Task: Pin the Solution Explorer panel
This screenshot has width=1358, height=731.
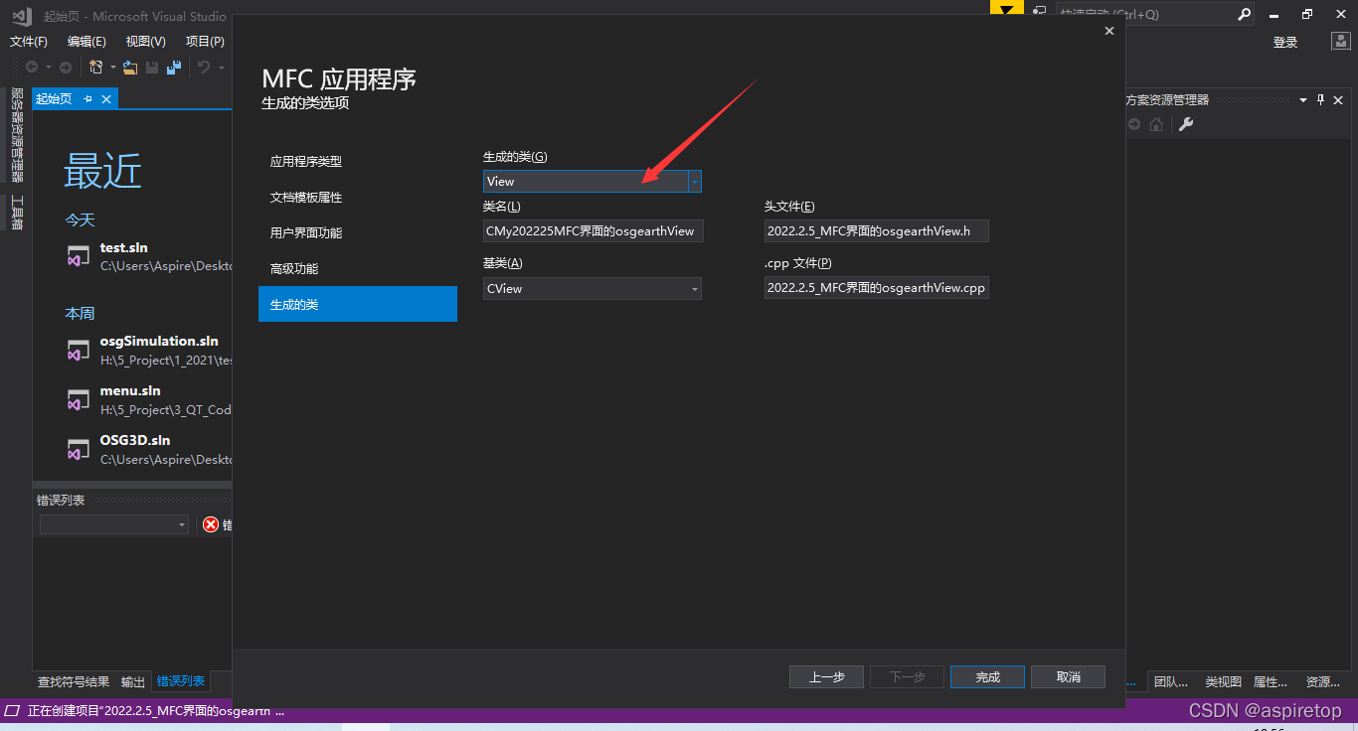Action: (x=1321, y=99)
